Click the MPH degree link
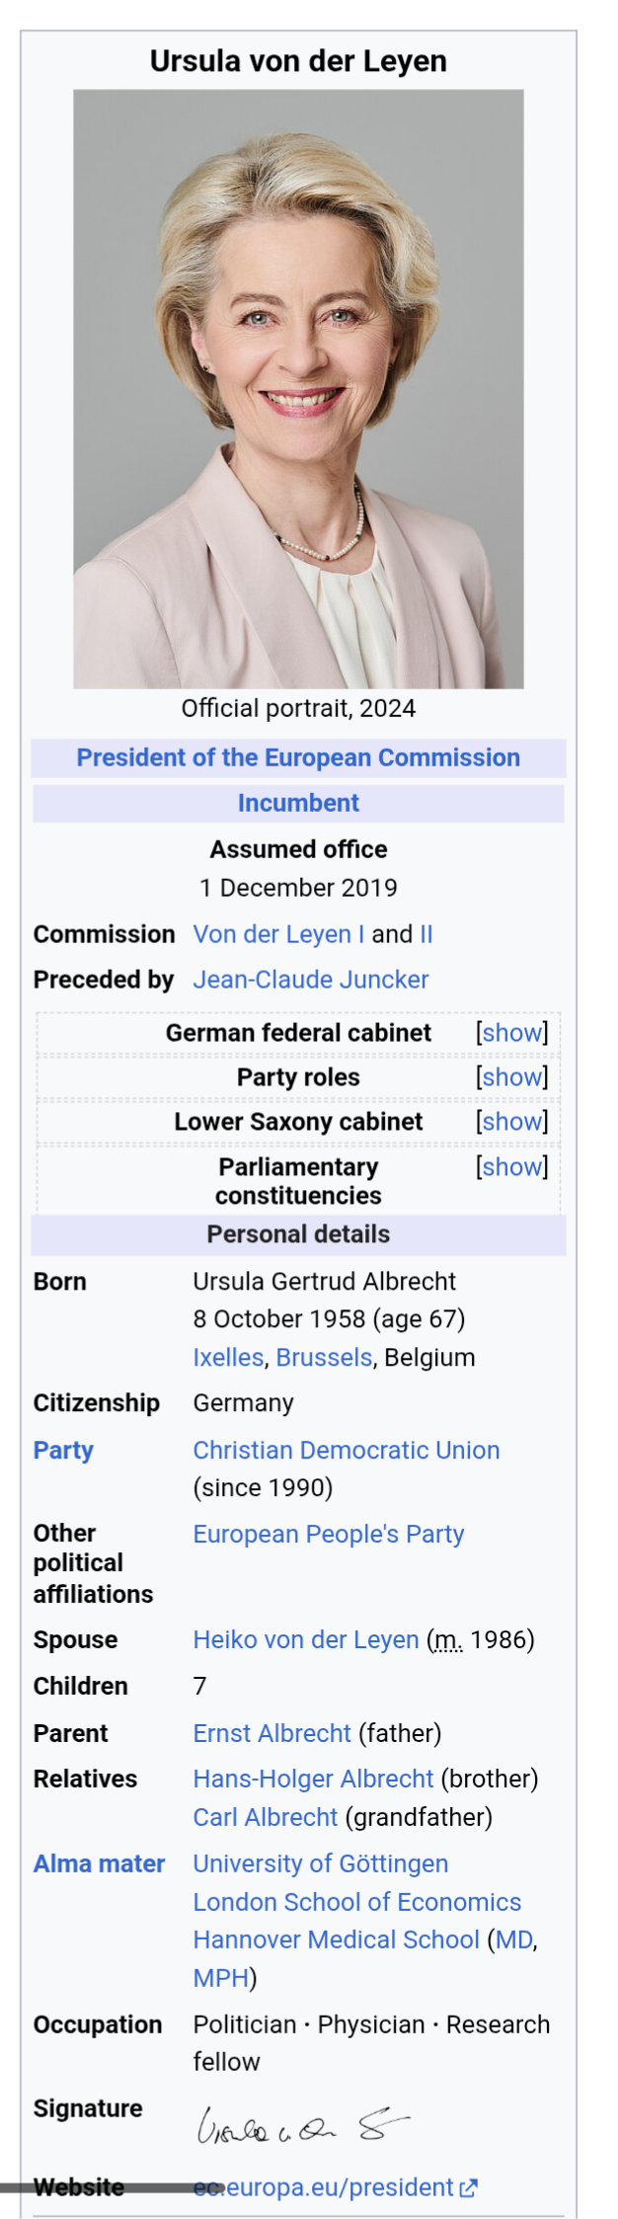This screenshot has height=2219, width=618. [x=220, y=1979]
